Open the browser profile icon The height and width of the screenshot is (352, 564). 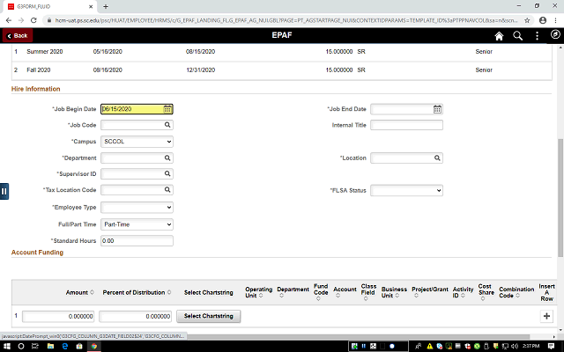pos(543,20)
